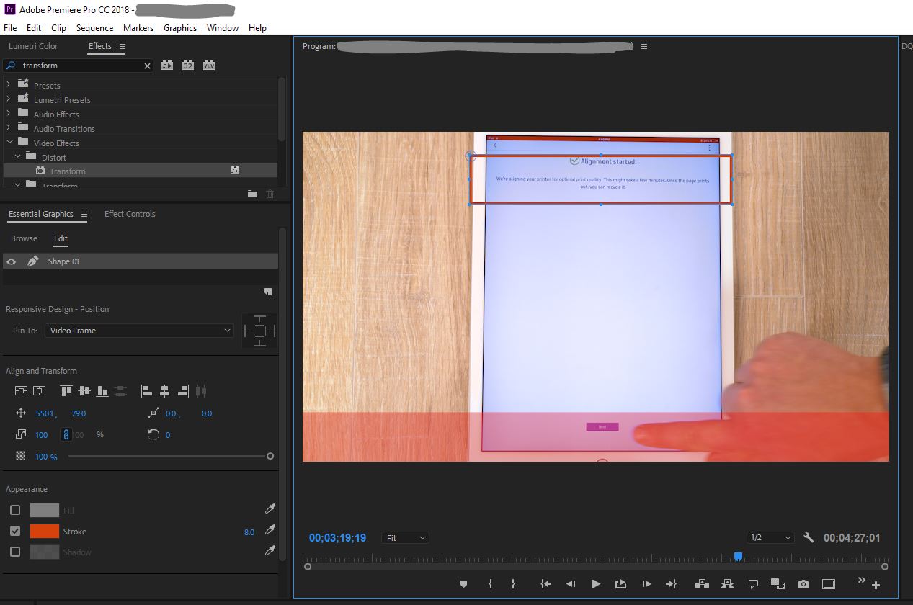Click the Mark In button
Image resolution: width=913 pixels, height=605 pixels.
[489, 583]
